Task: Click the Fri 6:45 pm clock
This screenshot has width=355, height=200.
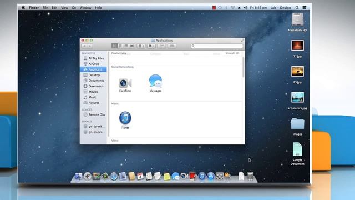Action: (258, 7)
